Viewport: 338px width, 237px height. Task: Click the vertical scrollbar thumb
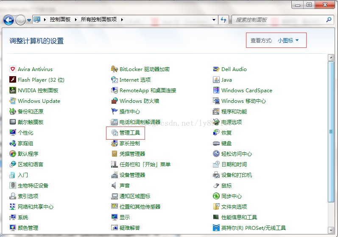pos(331,132)
